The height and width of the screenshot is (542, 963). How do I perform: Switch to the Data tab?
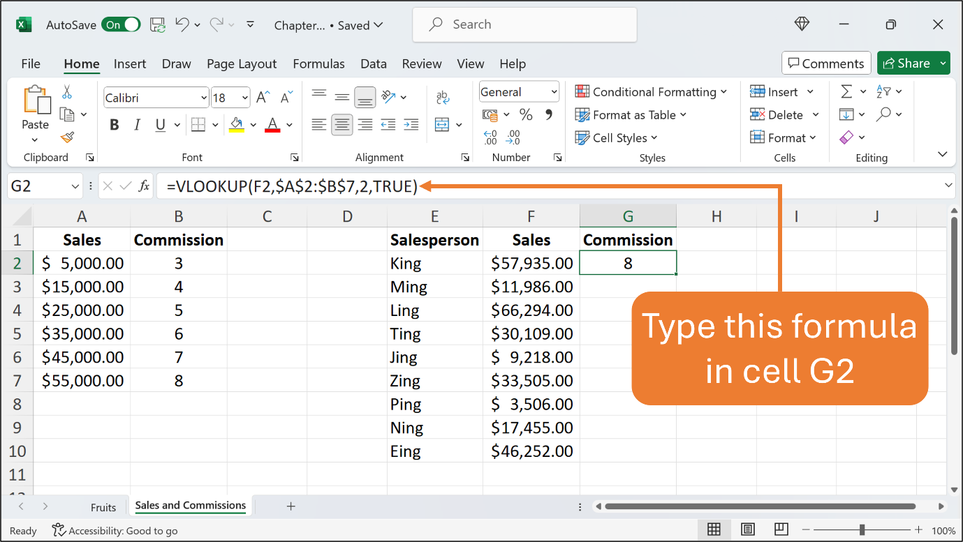pyautogui.click(x=374, y=63)
